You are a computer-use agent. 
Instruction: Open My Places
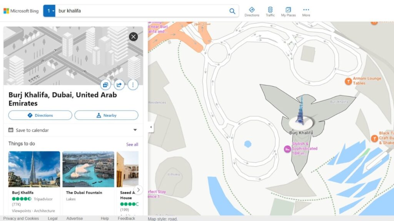(288, 12)
